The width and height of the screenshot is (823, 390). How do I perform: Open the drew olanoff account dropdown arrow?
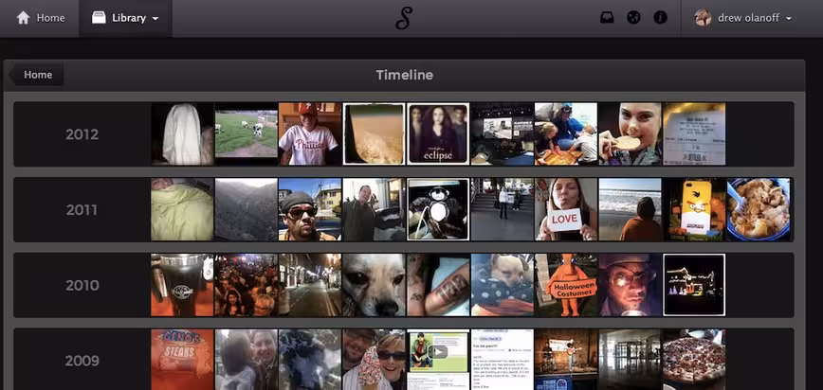pyautogui.click(x=789, y=19)
